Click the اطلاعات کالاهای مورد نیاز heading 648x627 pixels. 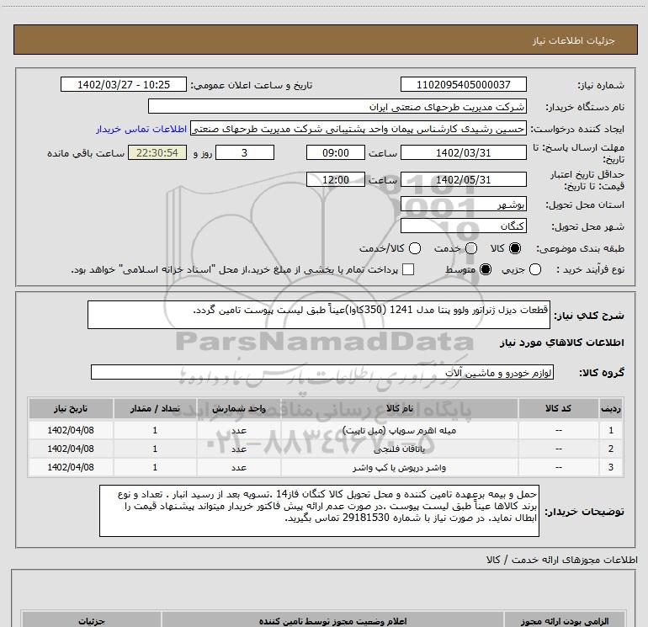[562, 343]
